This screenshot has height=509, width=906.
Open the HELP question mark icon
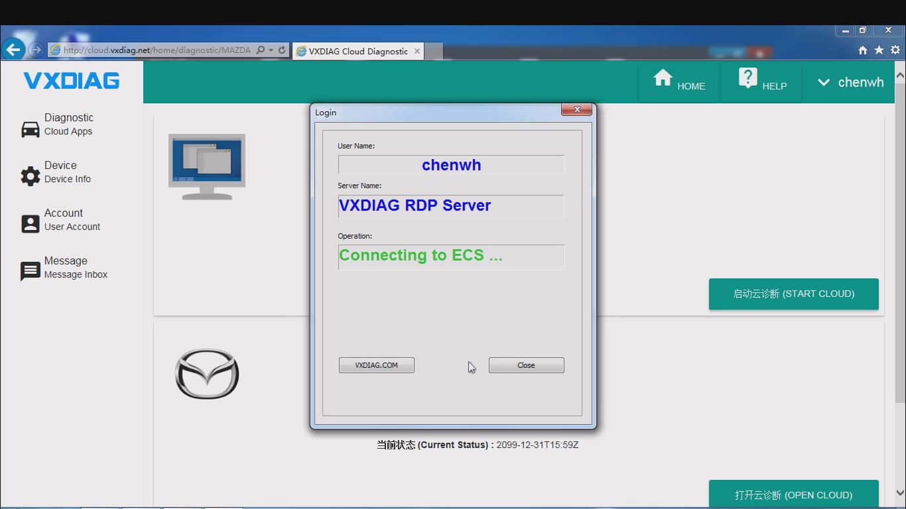coord(747,78)
